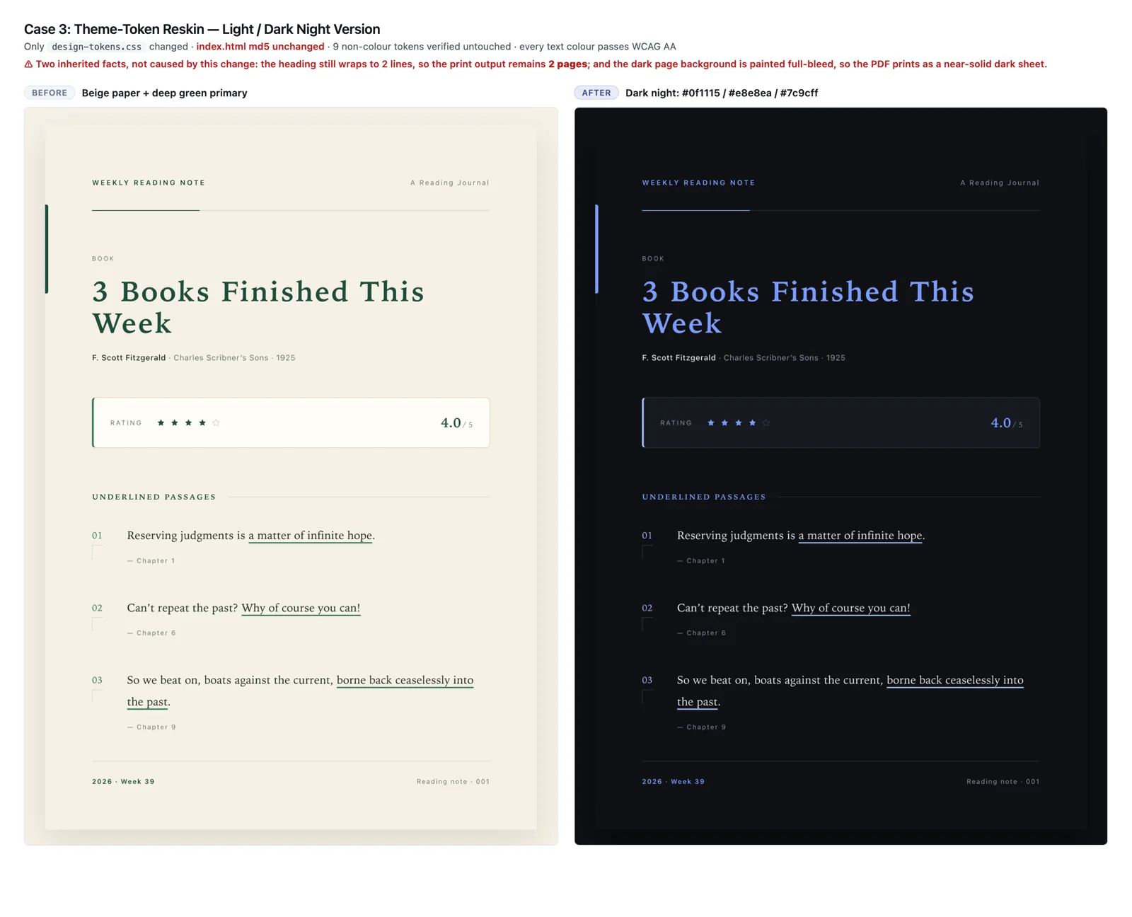The image size is (1132, 917).
Task: Click "— Chapter 9" in dark page
Action: pyautogui.click(x=701, y=727)
